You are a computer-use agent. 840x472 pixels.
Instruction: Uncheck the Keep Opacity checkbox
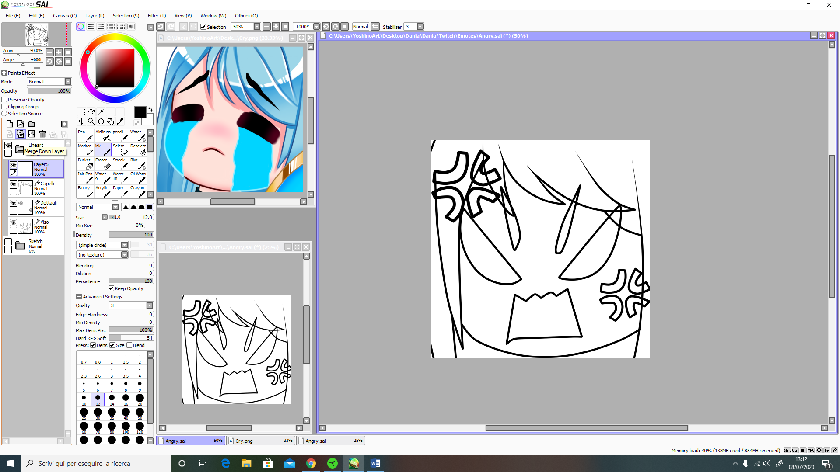[112, 288]
